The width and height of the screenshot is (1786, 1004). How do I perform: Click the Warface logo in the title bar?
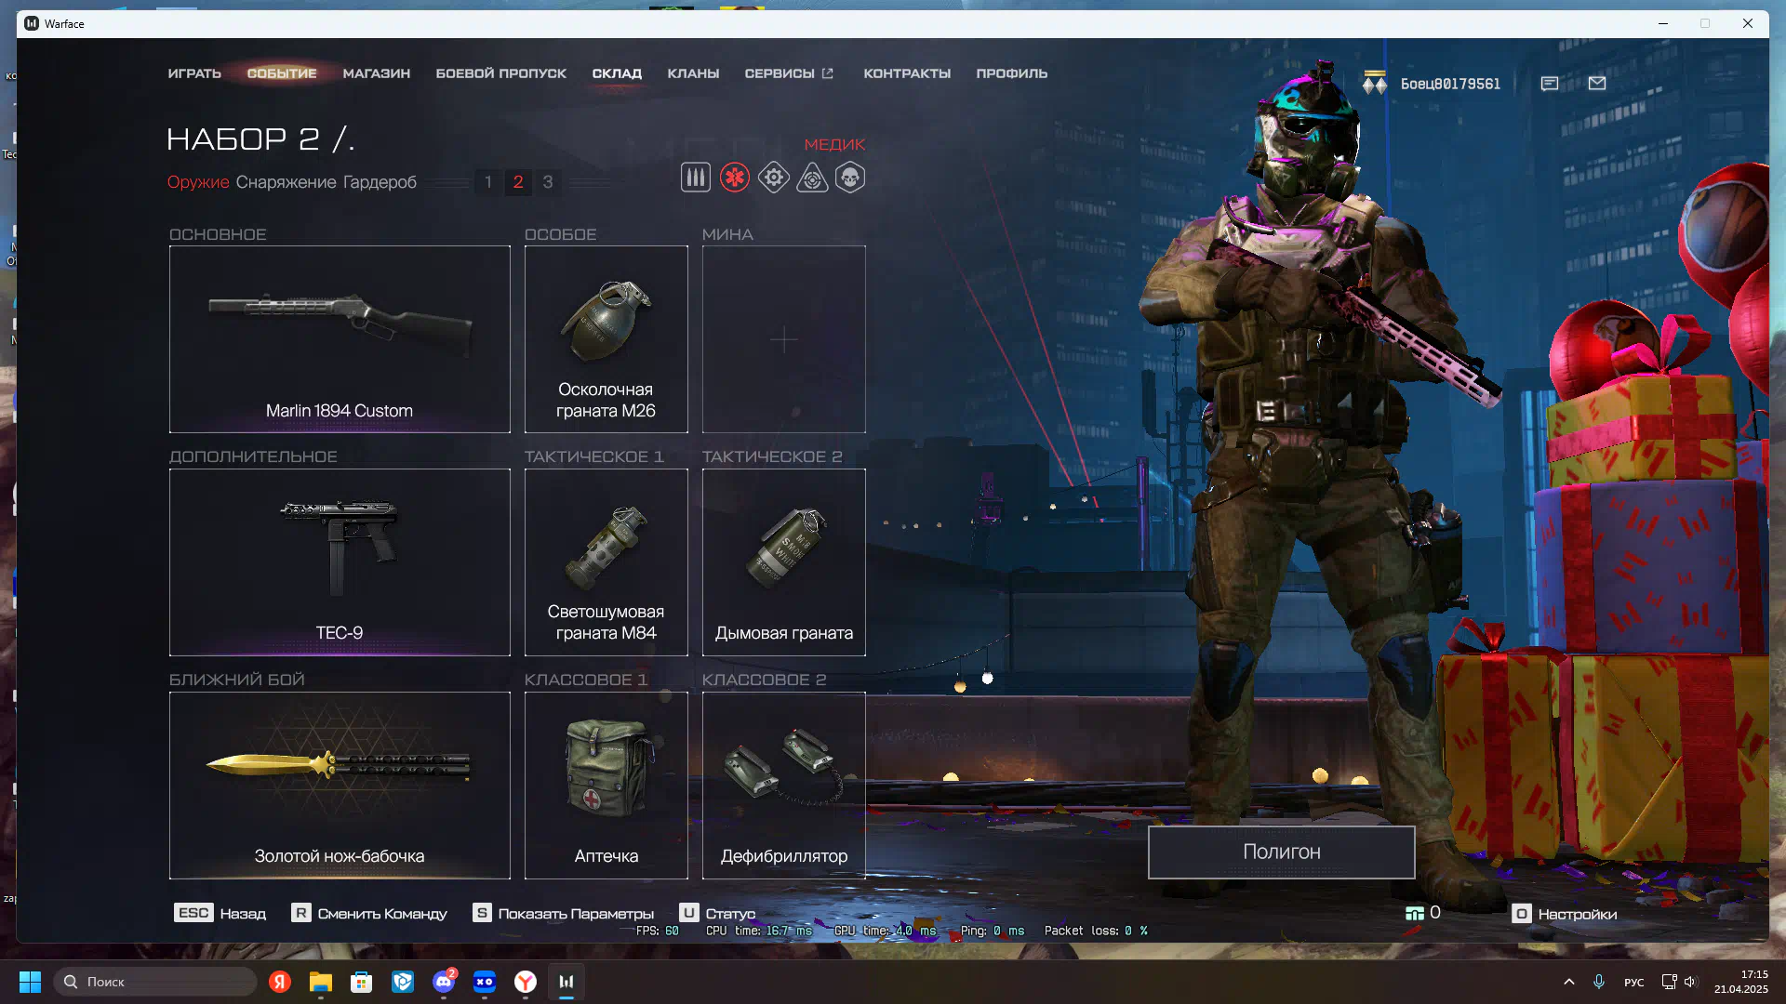point(32,23)
